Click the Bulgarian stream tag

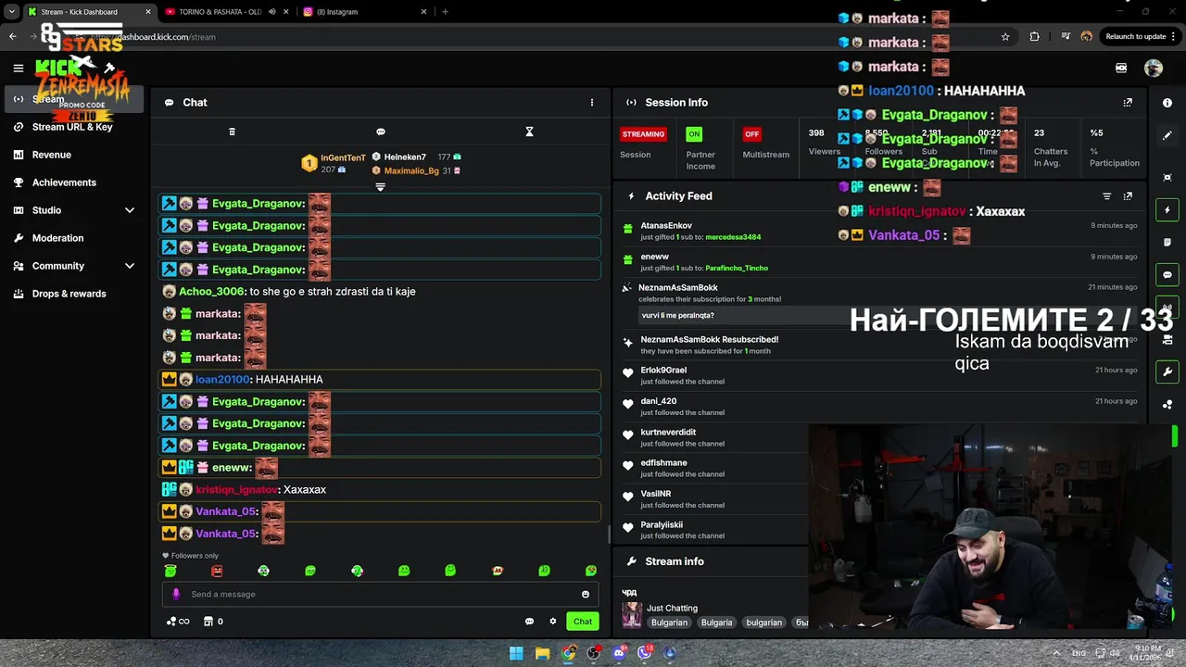[x=669, y=623]
